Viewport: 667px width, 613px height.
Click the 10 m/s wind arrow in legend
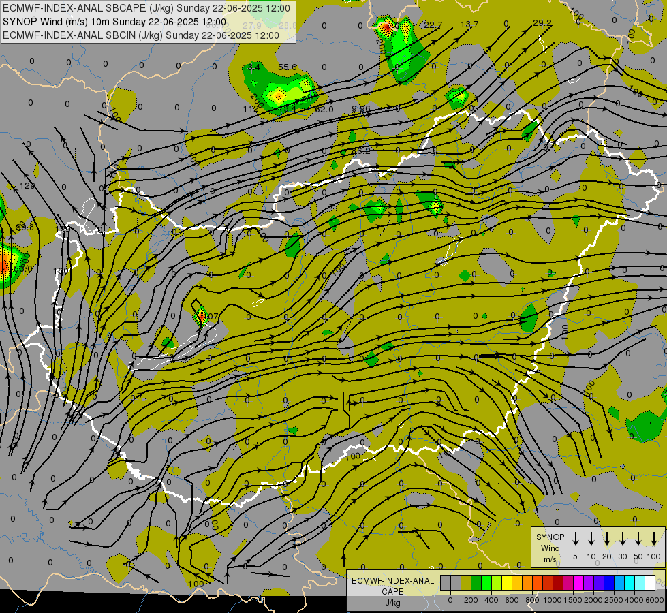pos(591,539)
